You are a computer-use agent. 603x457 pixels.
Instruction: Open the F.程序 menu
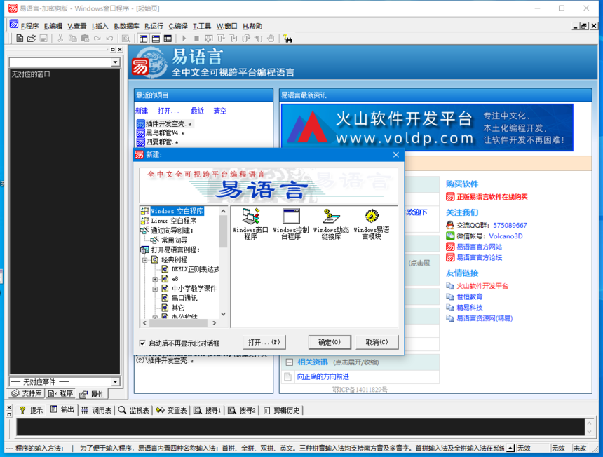[29, 26]
